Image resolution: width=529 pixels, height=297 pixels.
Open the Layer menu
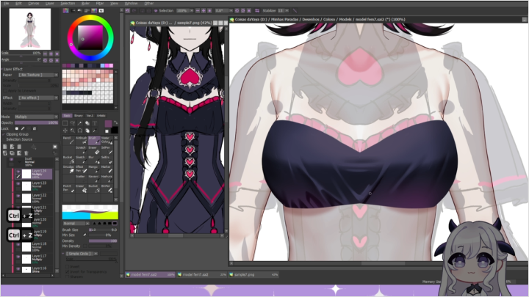coord(50,4)
